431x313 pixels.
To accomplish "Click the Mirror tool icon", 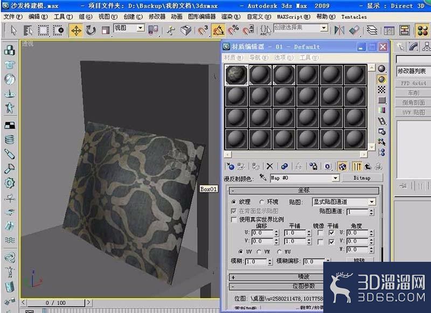I will point(339,30).
